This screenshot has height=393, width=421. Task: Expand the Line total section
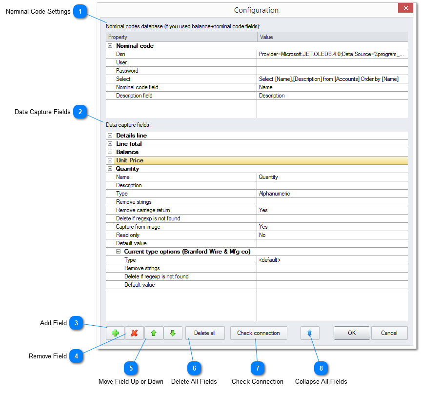tap(110, 143)
